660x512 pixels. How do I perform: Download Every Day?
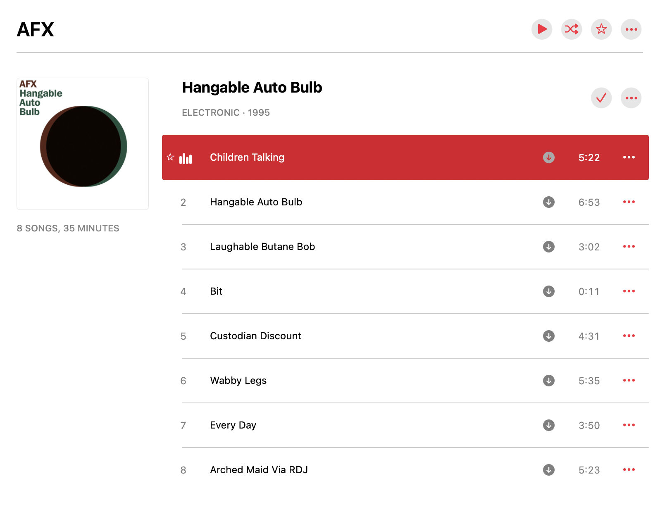click(x=548, y=425)
